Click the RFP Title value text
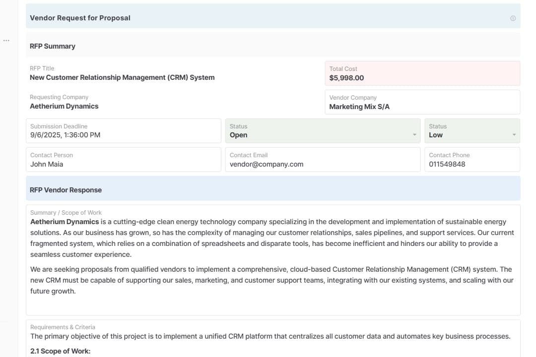The height and width of the screenshot is (357, 536). tap(122, 77)
